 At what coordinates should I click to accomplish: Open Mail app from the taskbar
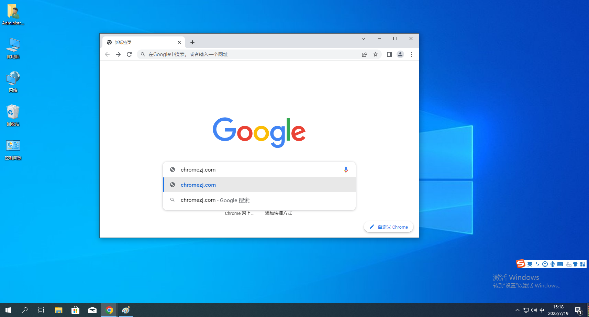pos(92,310)
